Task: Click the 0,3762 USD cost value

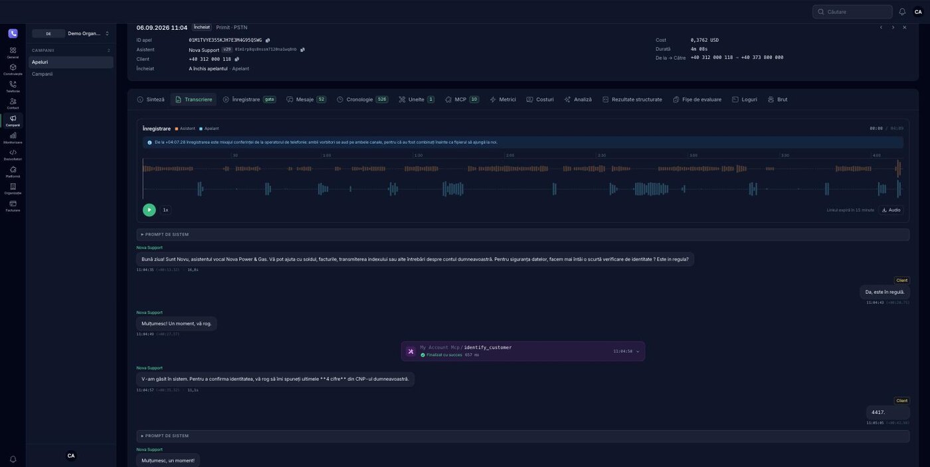Action: (705, 40)
